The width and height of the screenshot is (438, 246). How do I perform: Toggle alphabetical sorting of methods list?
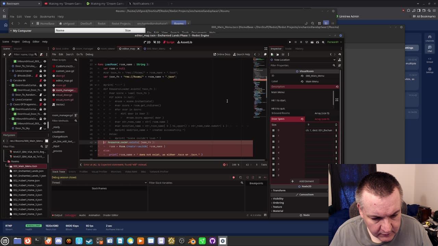tap(76, 115)
